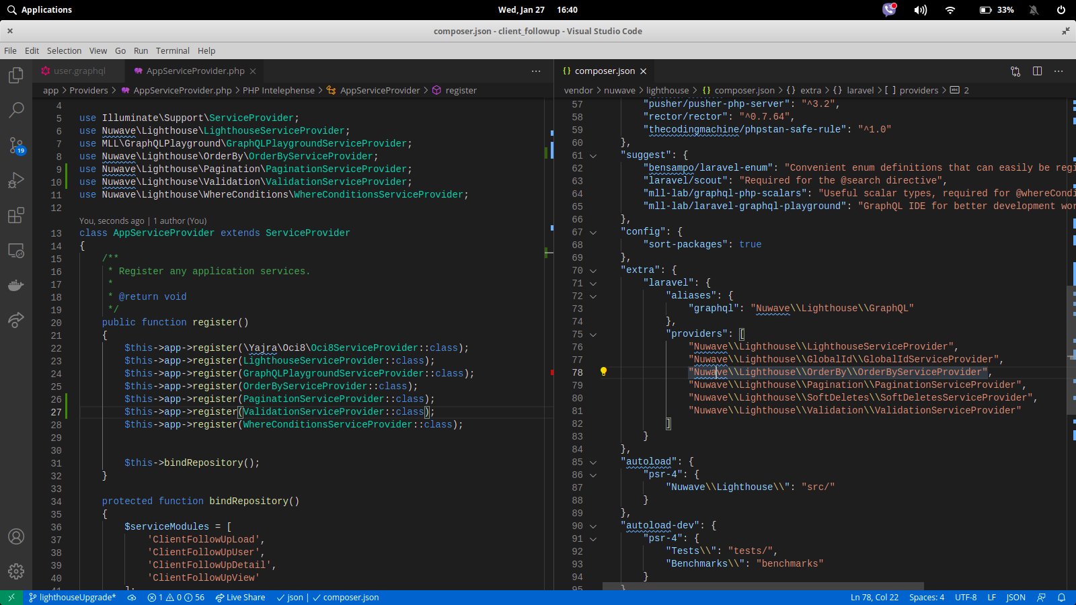Close the composer.json tab
The image size is (1076, 605).
[x=644, y=71]
